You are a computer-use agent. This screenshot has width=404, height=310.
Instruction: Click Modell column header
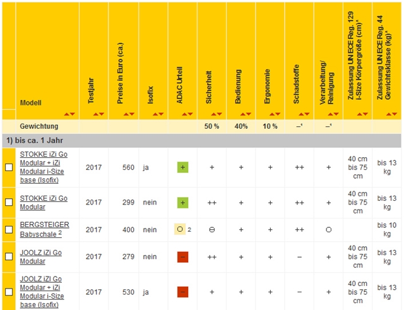tap(31, 103)
